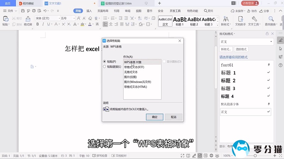Click the Text Tools (文字工具) icon

[254, 19]
